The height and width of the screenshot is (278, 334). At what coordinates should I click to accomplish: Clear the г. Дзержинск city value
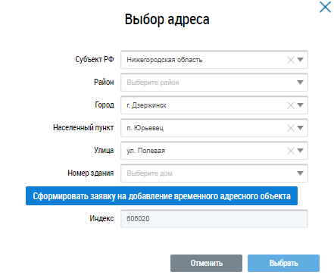coord(291,105)
